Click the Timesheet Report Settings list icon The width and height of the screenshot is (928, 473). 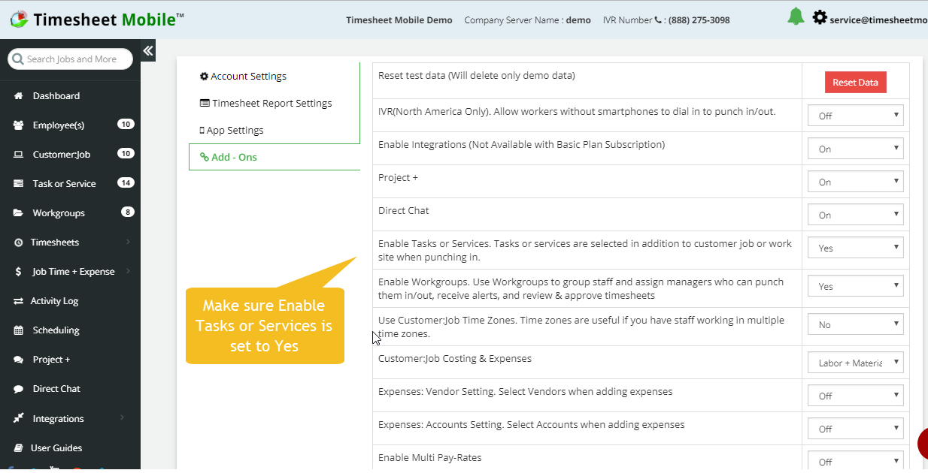coord(205,104)
